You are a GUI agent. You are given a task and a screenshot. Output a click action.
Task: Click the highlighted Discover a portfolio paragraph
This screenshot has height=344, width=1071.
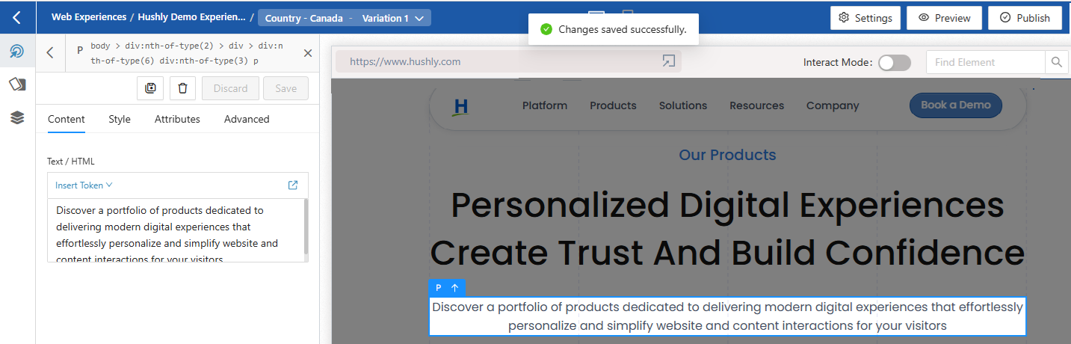tap(727, 316)
